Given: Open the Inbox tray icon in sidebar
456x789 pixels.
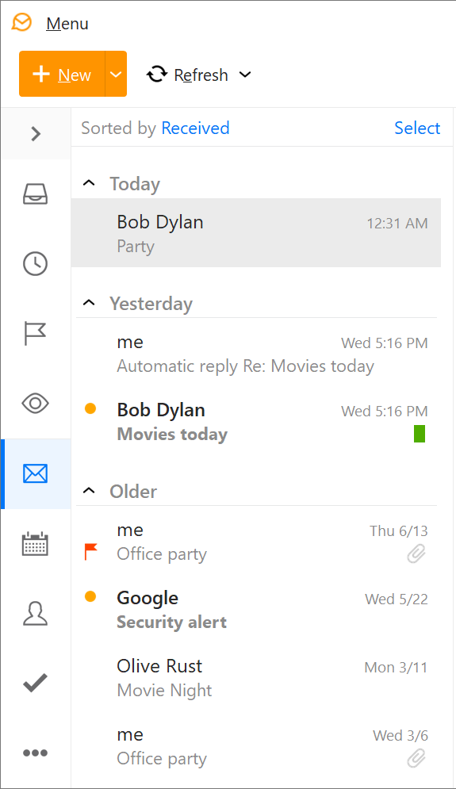Looking at the screenshot, I should coord(35,193).
